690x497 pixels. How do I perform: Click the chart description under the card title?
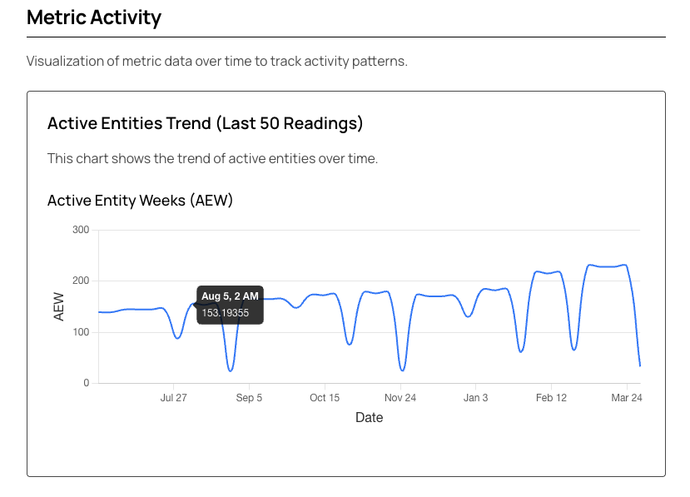pos(212,158)
